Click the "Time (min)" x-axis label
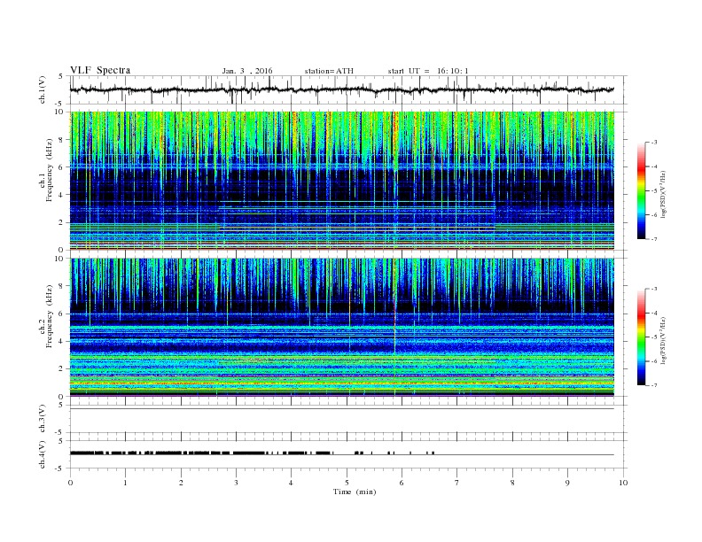 (x=355, y=492)
